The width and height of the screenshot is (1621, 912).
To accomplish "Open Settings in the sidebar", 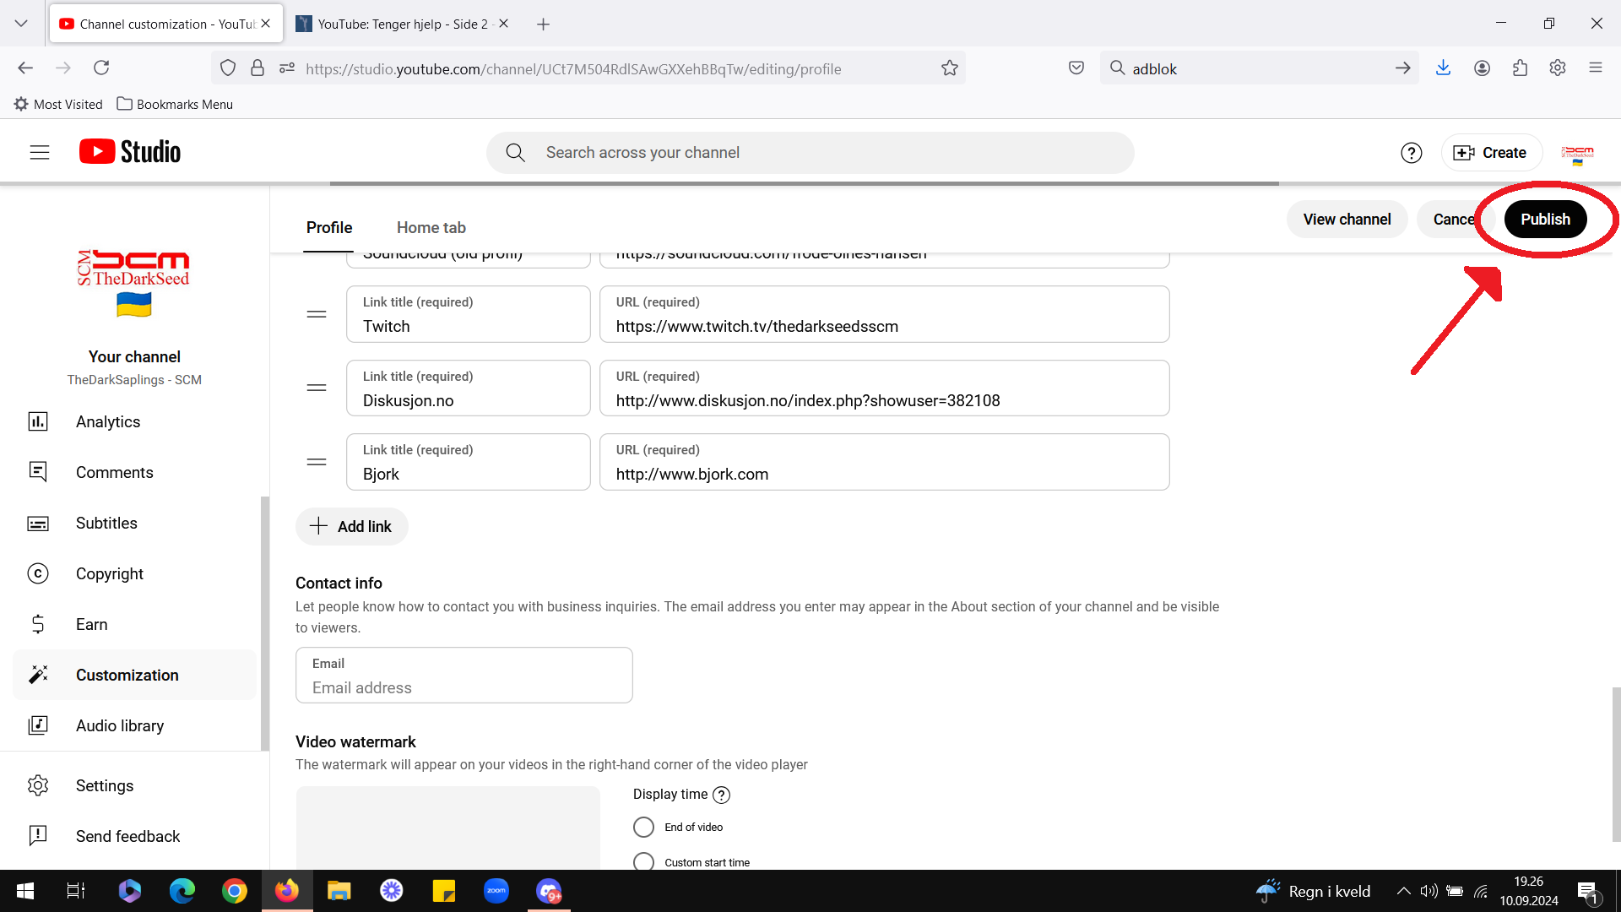I will point(134,785).
